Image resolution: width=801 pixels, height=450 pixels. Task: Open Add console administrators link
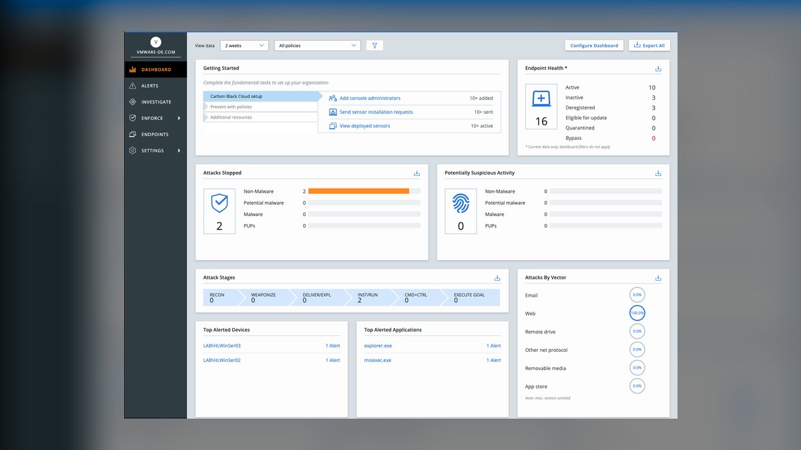(370, 98)
